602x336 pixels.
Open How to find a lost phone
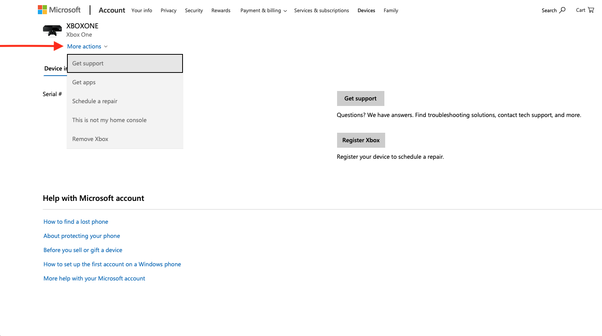click(x=76, y=222)
